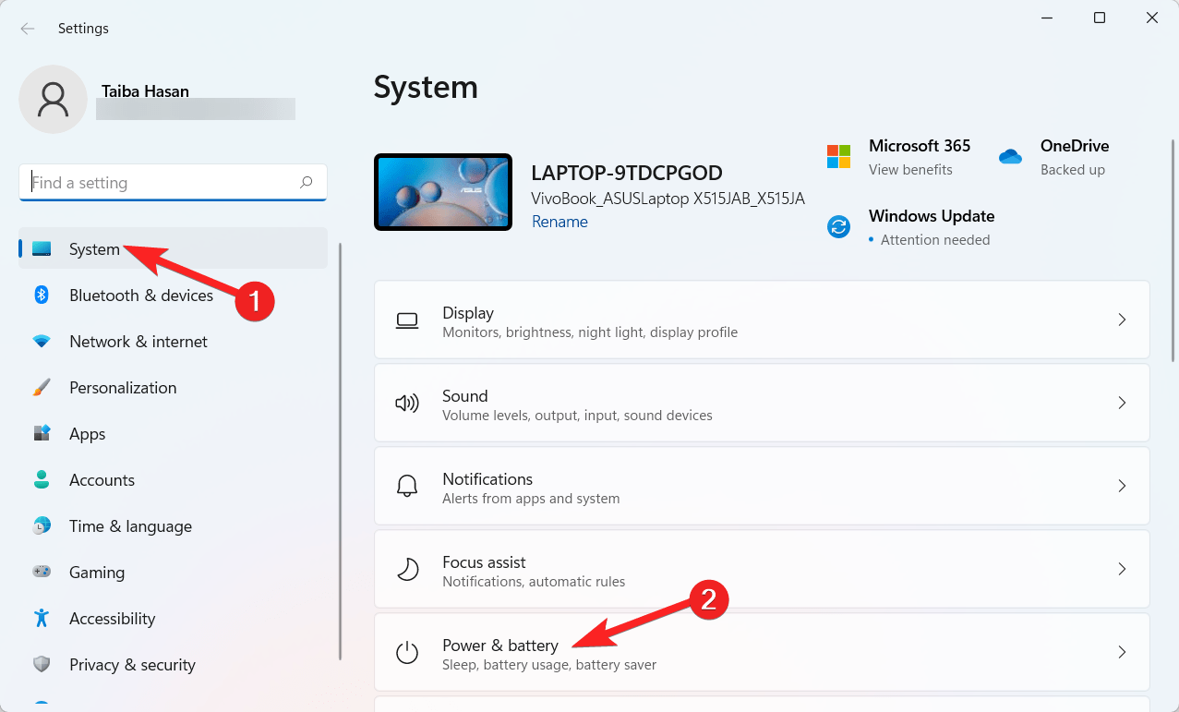The height and width of the screenshot is (712, 1179).
Task: Minimize the Settings window
Action: [1047, 18]
